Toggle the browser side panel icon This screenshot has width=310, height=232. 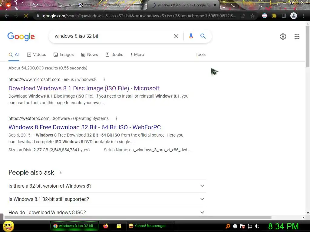[x=284, y=16]
